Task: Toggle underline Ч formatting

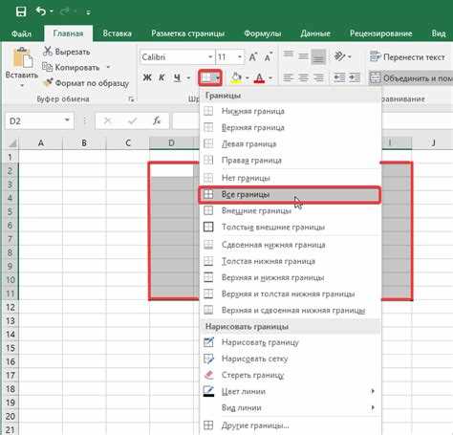Action: tap(178, 77)
